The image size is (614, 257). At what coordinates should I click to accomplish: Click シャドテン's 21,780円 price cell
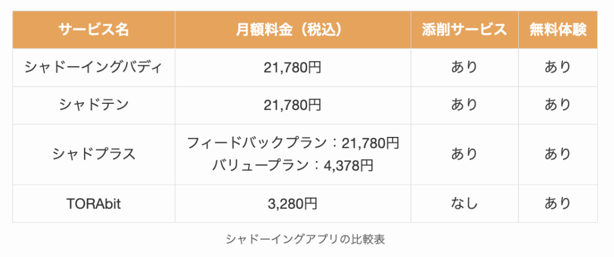pyautogui.click(x=293, y=105)
